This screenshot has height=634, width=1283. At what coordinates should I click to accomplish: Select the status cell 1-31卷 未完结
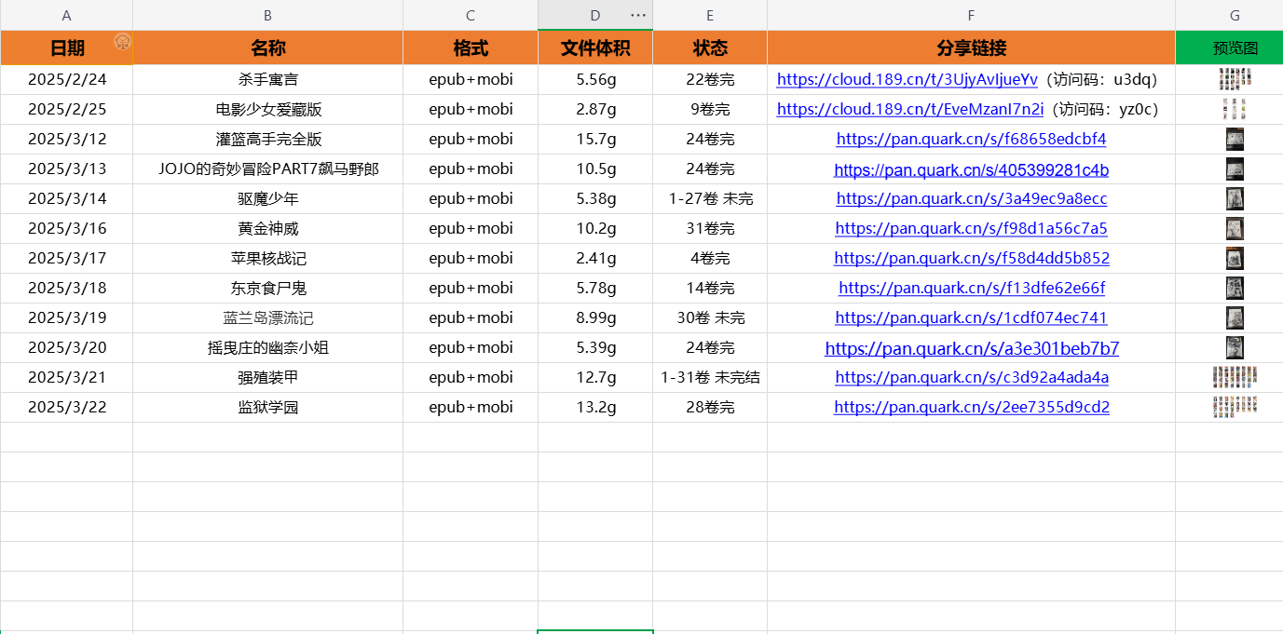click(710, 378)
